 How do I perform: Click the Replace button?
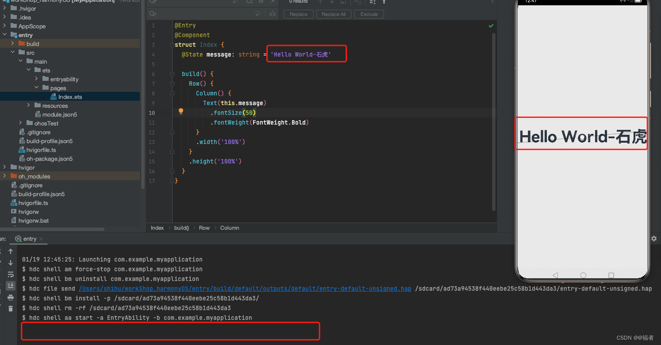click(x=299, y=14)
